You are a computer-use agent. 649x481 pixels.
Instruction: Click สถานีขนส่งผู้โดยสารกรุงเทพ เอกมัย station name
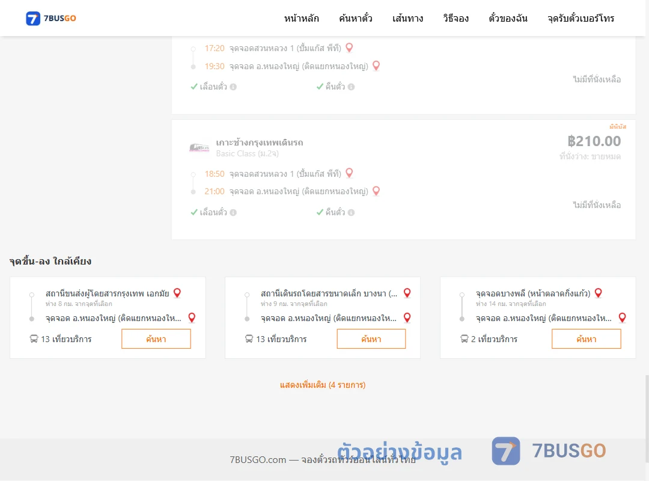[x=107, y=293]
